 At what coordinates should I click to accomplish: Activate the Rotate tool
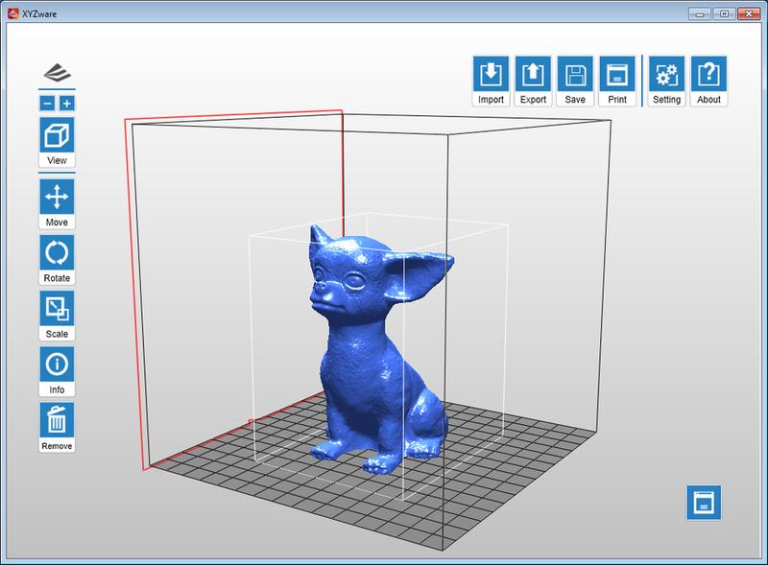(57, 259)
